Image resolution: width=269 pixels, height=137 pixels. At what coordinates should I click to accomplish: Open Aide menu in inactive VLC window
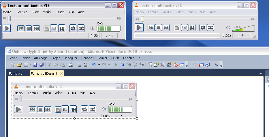point(213,12)
